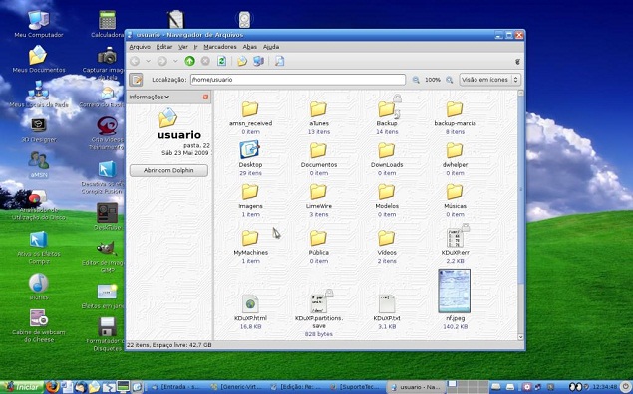633x394 pixels.
Task: Switch to the Edição: Re taskbar window
Action: click(296, 387)
